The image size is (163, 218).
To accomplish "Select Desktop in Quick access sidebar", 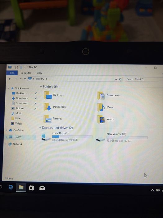I will [x=20, y=93].
